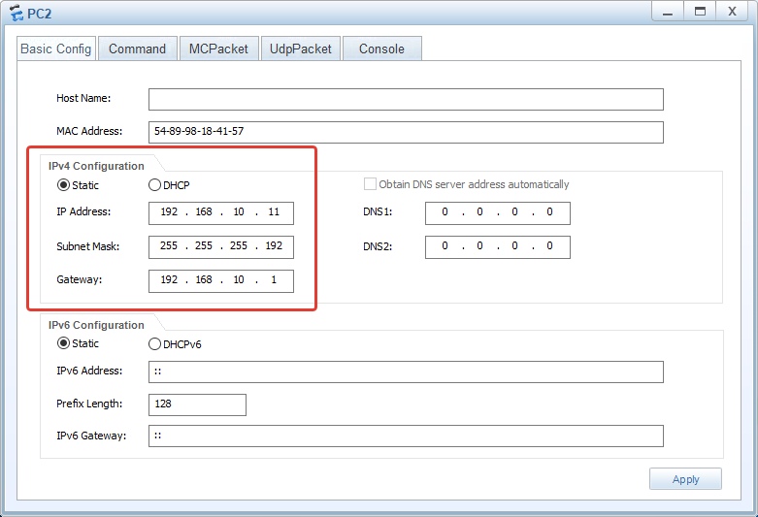The height and width of the screenshot is (517, 758).
Task: Choose the DHCPv6 radio option
Action: coord(154,343)
